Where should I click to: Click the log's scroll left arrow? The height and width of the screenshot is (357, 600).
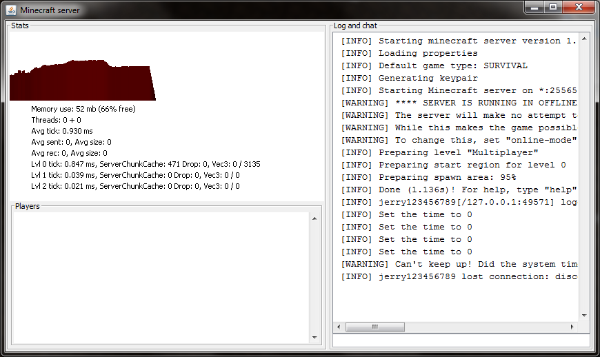(x=339, y=327)
